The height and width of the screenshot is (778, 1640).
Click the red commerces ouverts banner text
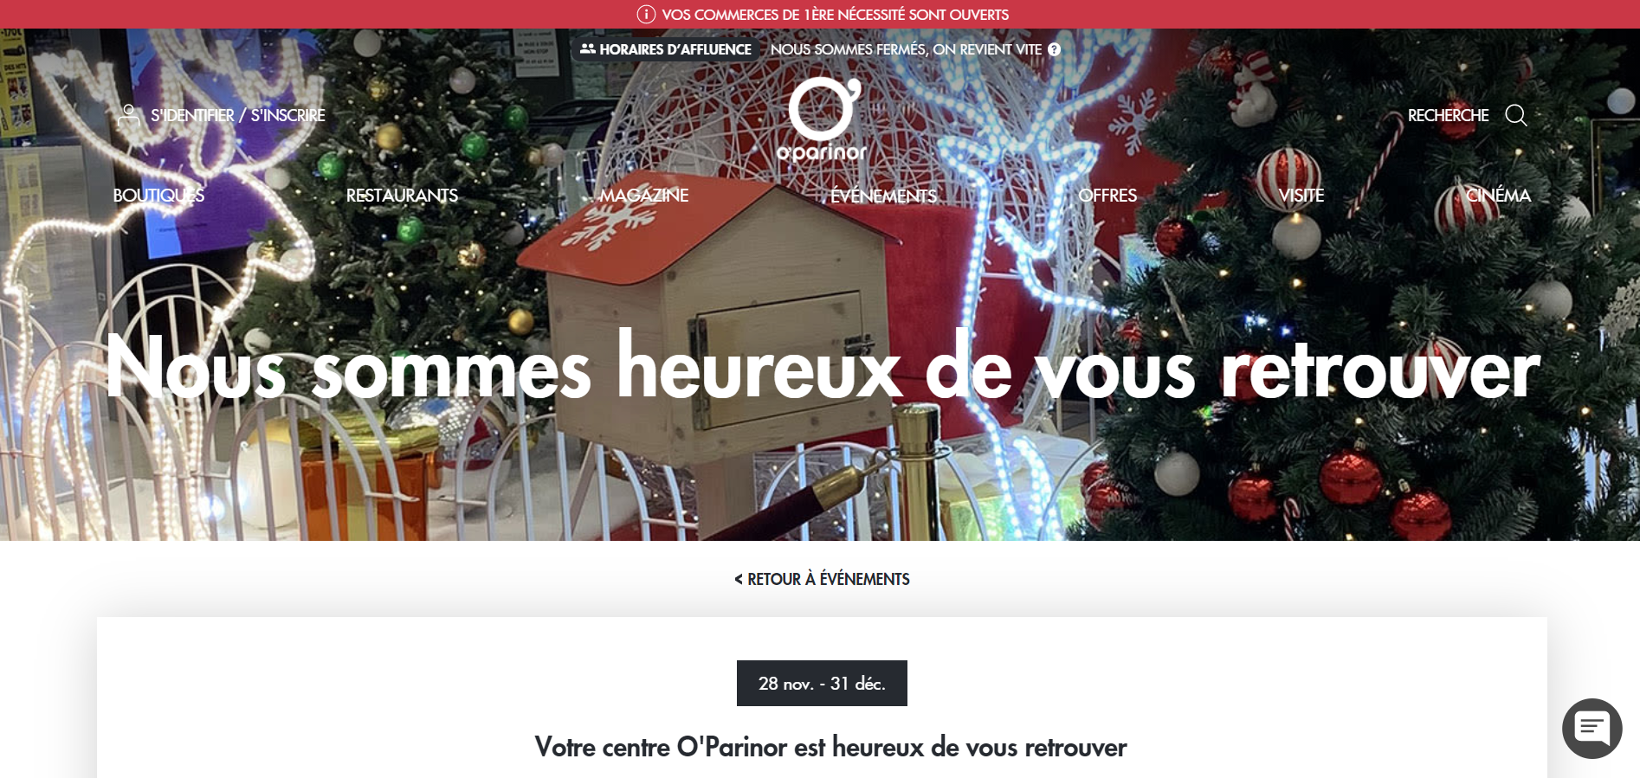point(835,15)
